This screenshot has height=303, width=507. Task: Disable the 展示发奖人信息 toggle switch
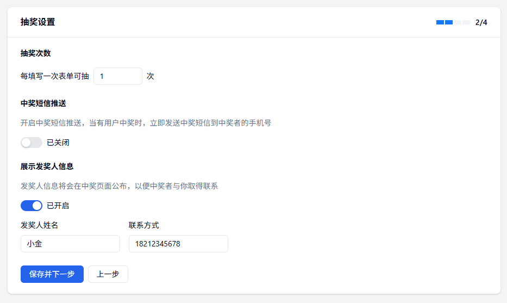pyautogui.click(x=32, y=206)
